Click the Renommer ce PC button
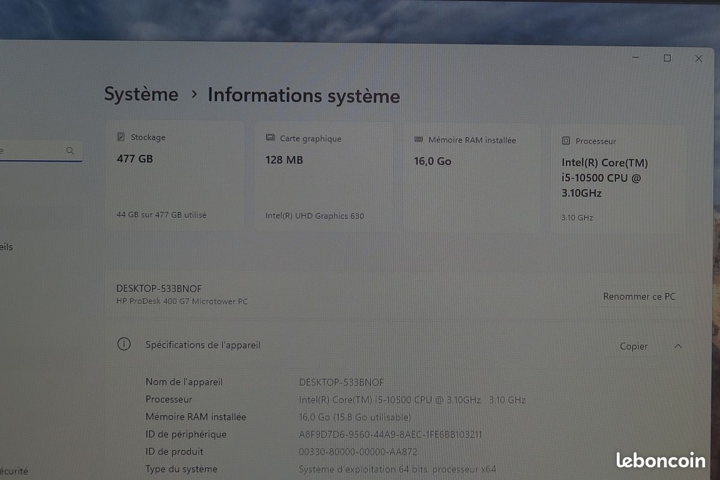This screenshot has width=720, height=480. coord(639,296)
